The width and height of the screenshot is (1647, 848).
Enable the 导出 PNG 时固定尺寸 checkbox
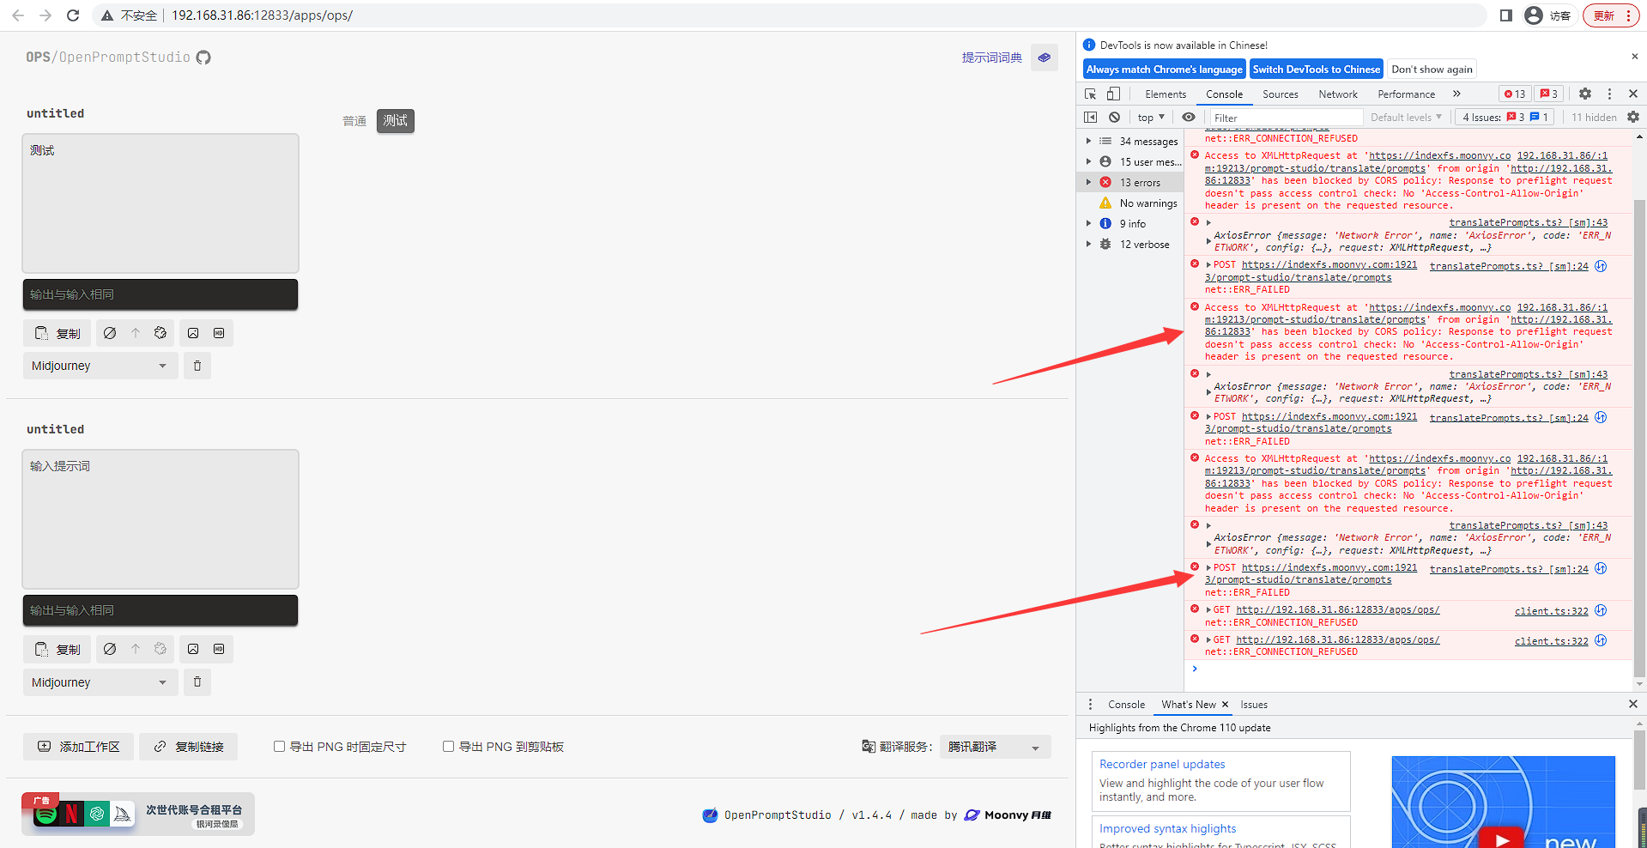tap(279, 746)
